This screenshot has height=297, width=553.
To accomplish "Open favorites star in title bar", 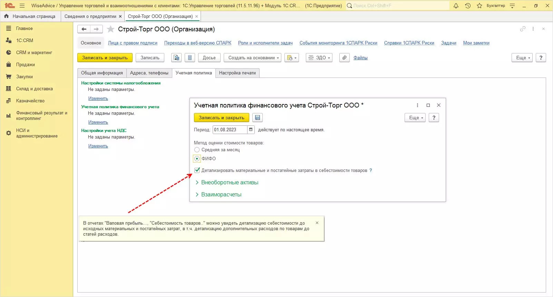I will pos(479,6).
